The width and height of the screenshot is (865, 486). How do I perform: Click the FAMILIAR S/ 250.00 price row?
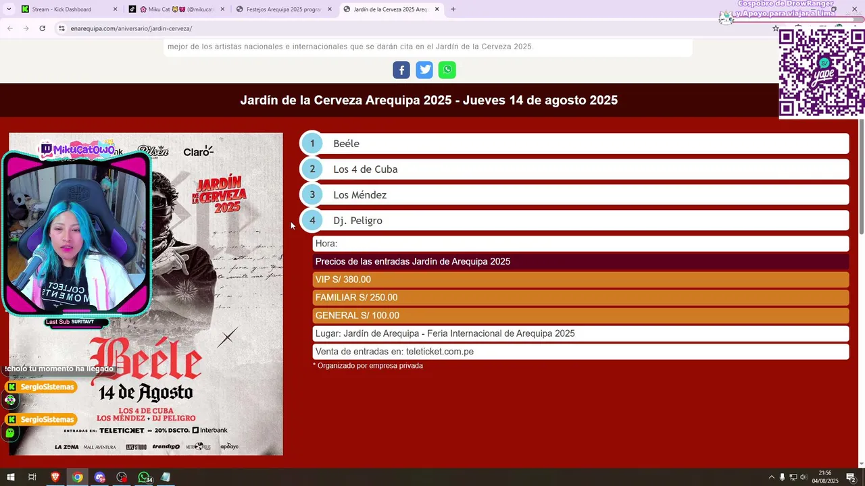580,298
